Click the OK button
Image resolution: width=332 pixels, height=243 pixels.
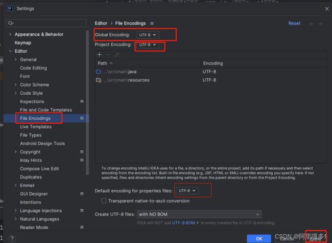[x=259, y=239]
